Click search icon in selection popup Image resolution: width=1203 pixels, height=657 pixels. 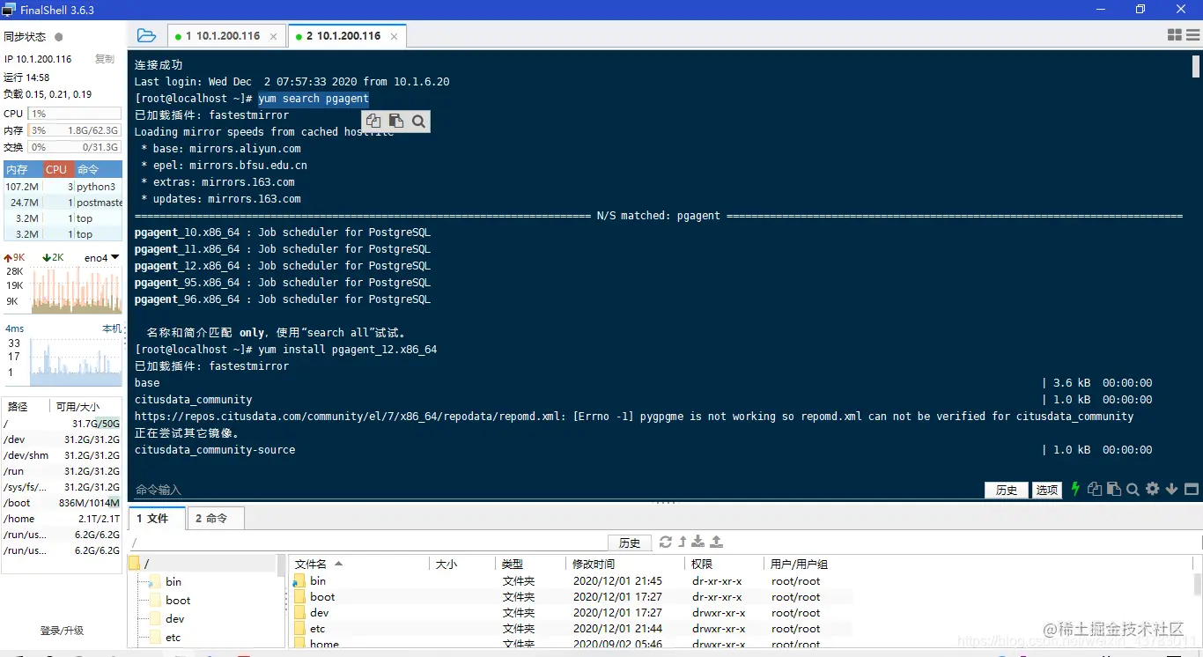[418, 122]
